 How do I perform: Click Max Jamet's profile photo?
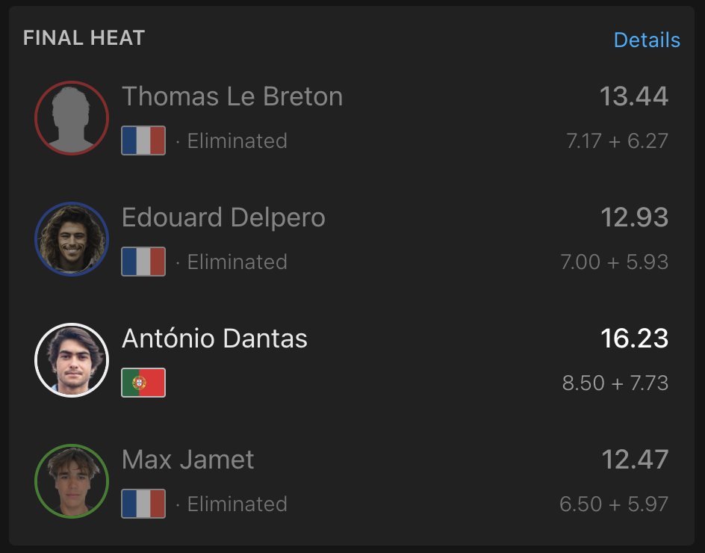point(72,481)
